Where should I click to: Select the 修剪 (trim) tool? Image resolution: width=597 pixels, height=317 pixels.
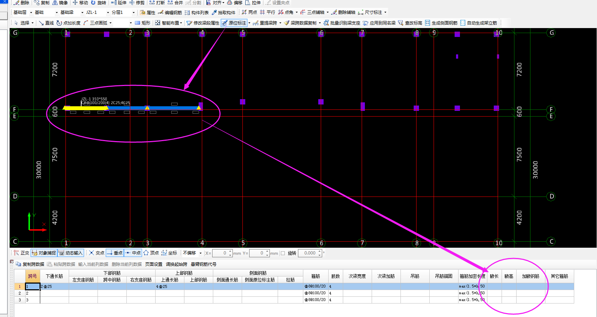click(137, 2)
